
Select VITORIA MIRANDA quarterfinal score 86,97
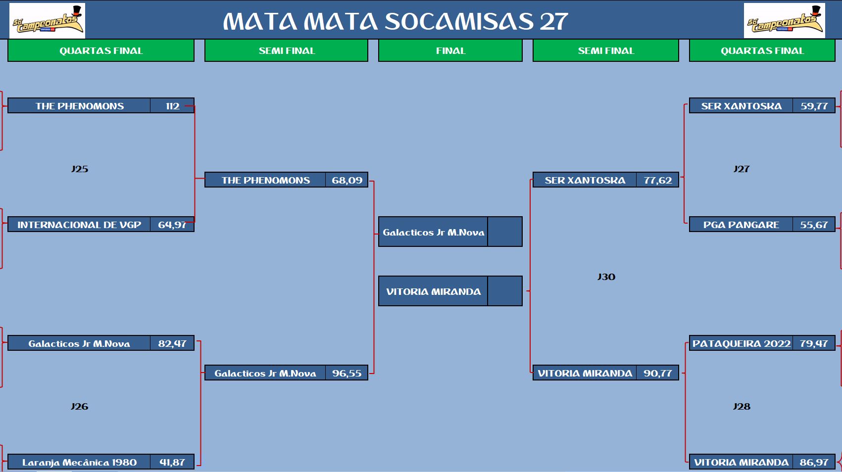tap(813, 462)
